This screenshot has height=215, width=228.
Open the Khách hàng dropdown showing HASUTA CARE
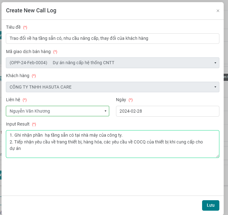112,87
